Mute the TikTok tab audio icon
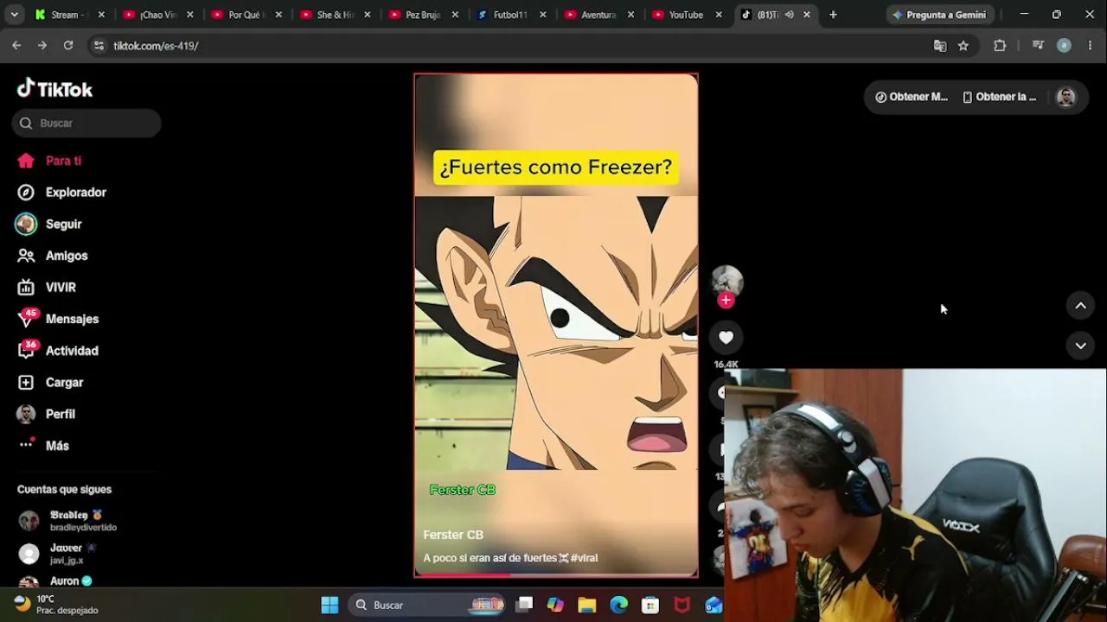Viewport: 1107px width, 622px height. [789, 15]
